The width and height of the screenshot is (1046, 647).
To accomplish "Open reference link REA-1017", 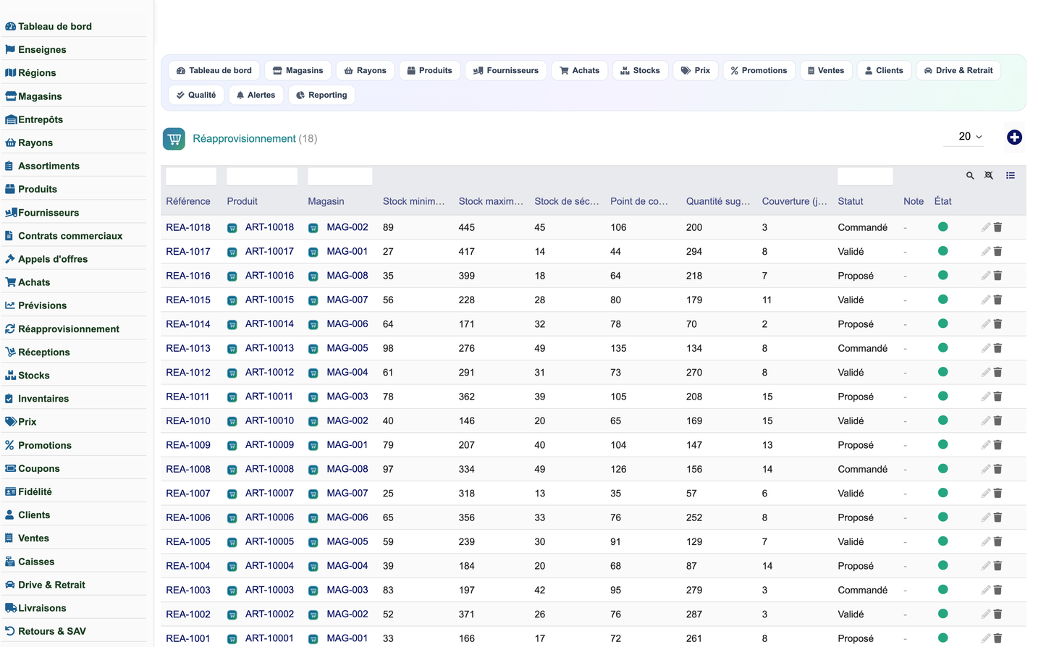I will click(188, 252).
